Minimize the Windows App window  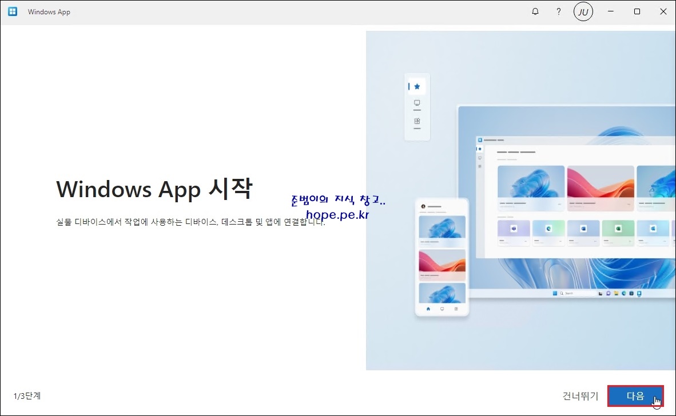pos(610,11)
